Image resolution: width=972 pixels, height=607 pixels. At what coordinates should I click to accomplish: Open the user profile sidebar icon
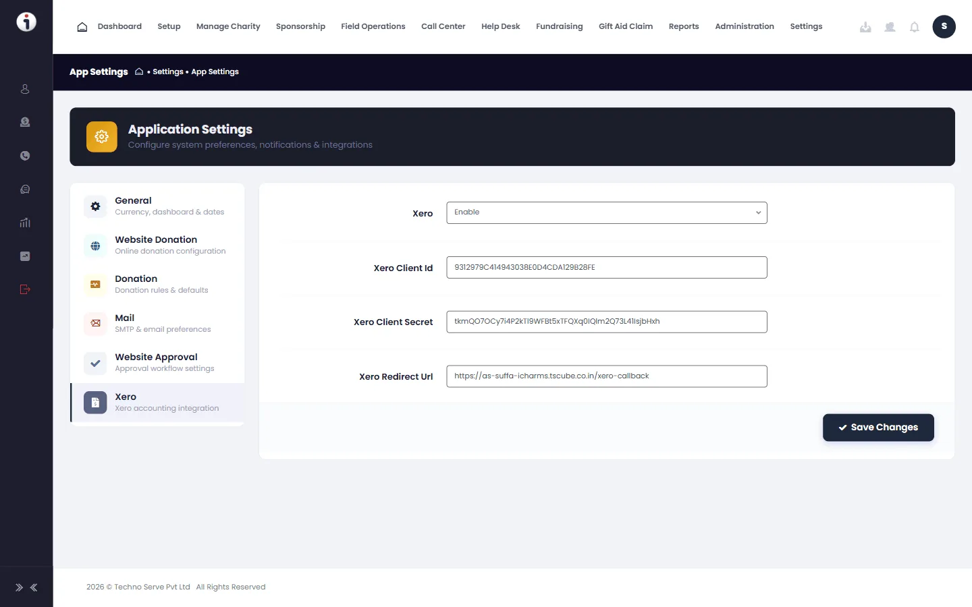tap(25, 89)
